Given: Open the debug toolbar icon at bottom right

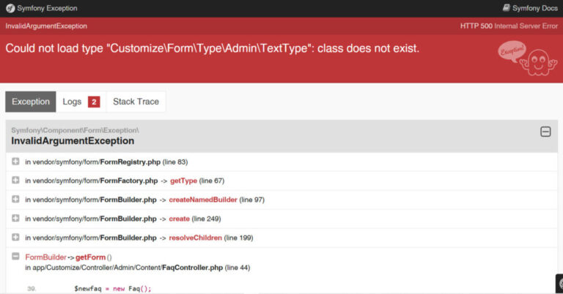Looking at the screenshot, I should 559,284.
